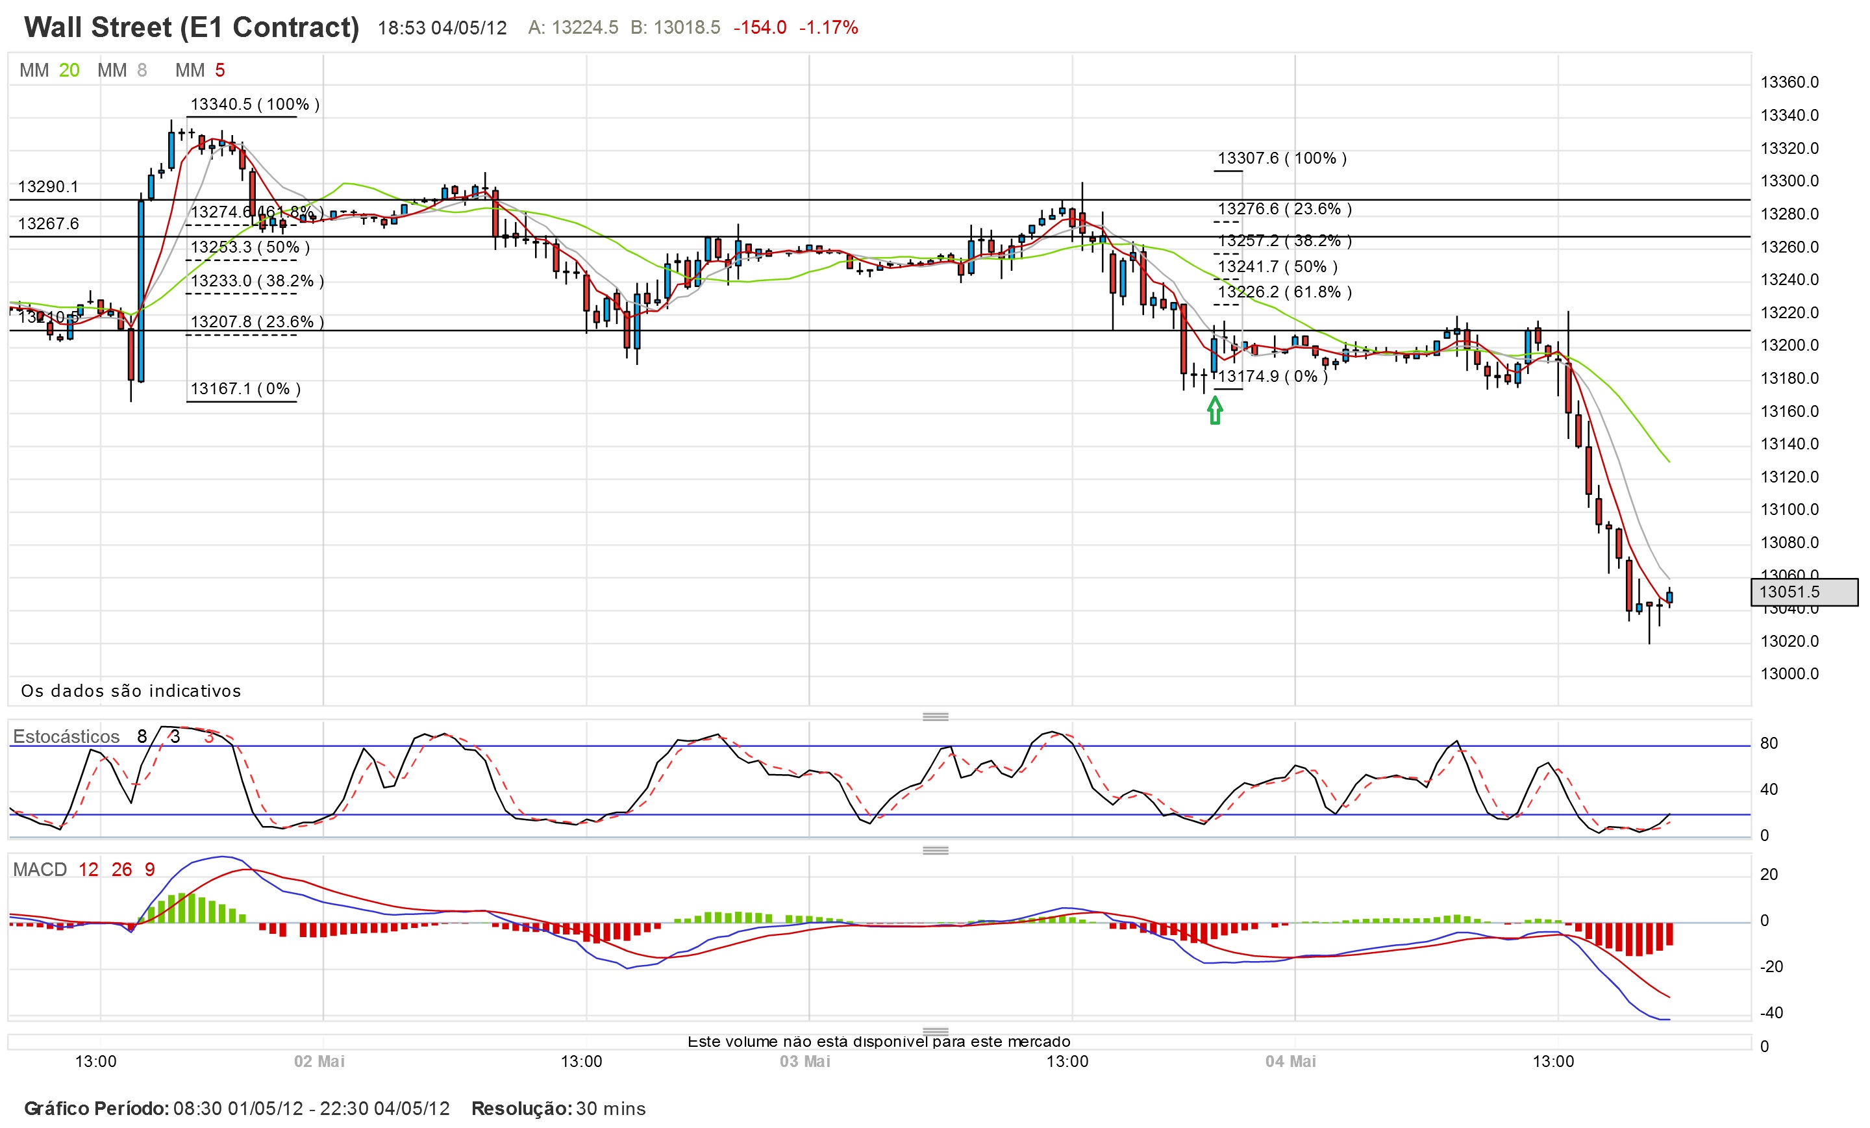Viewport: 1870px width, 1128px height.
Task: Click the 13167.1 ( 0% ) Fibonacci label
Action: click(245, 388)
